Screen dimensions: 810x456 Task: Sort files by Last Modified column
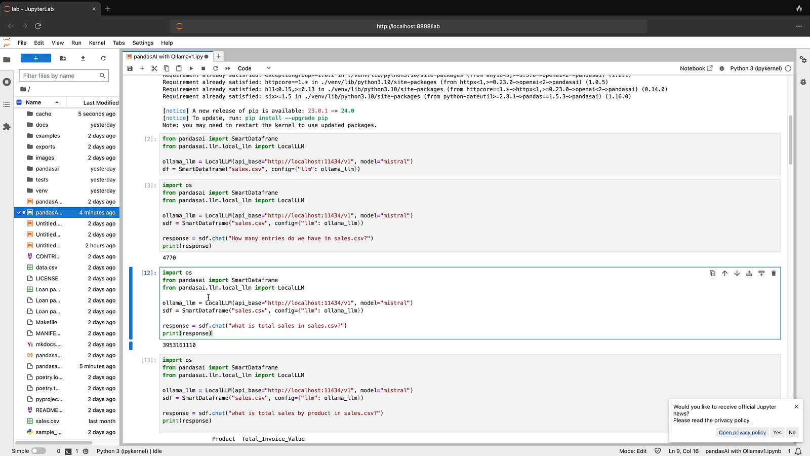click(x=100, y=103)
